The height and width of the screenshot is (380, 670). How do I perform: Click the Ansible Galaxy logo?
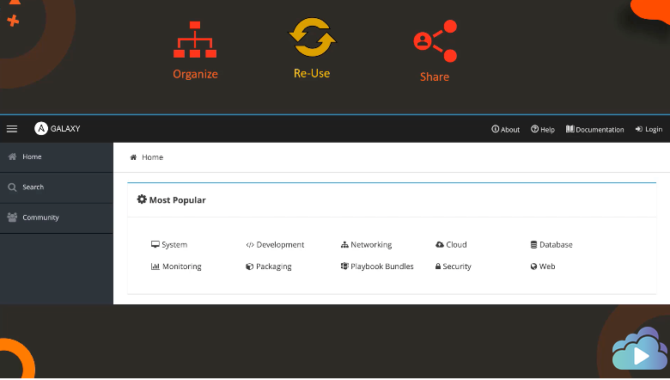coord(58,128)
